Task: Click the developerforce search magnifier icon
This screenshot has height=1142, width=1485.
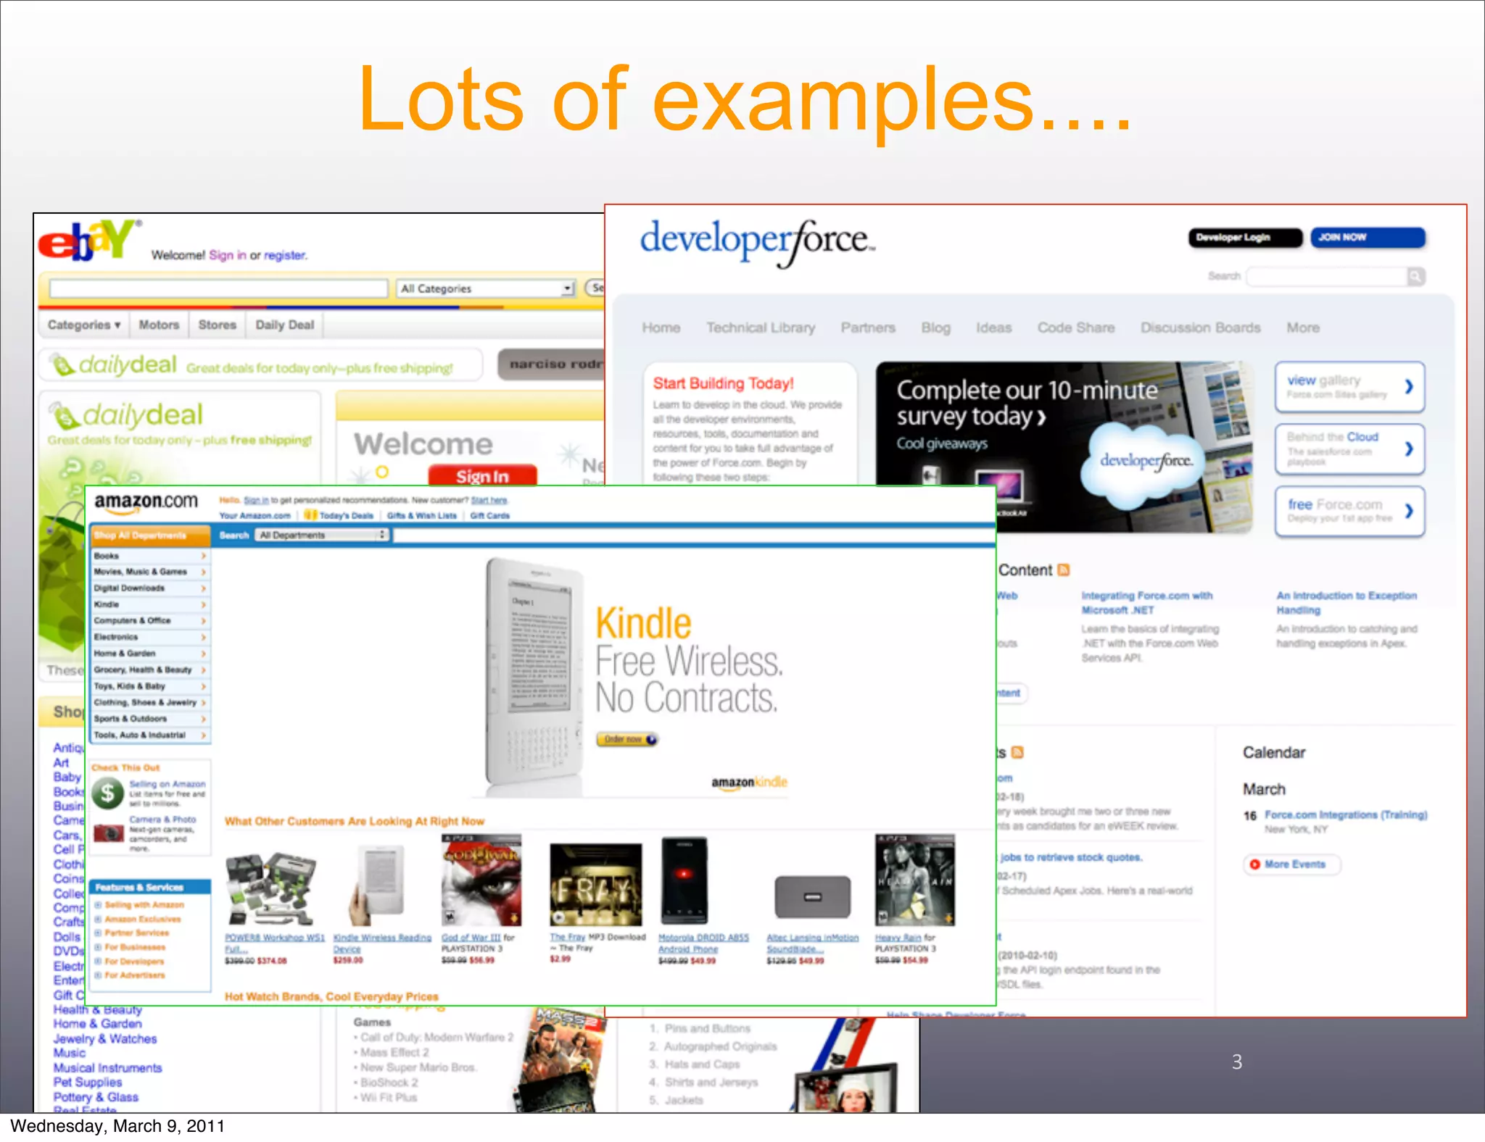Action: 1415,276
